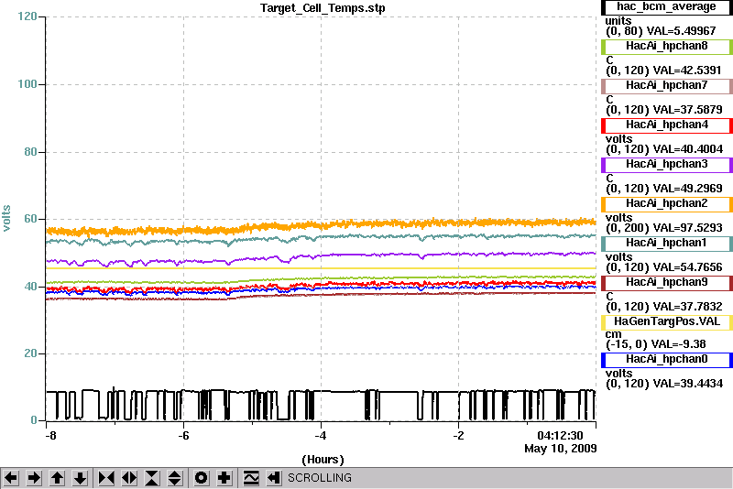Click the 04:12:30 timestamp label

click(560, 436)
